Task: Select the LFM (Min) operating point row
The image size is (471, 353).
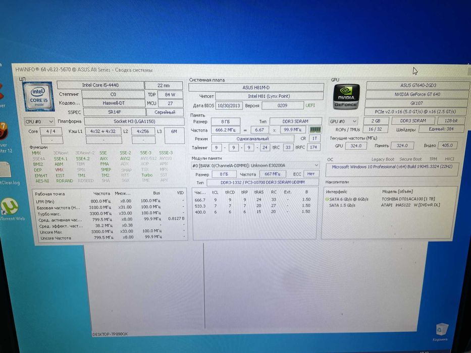Action: (110, 201)
